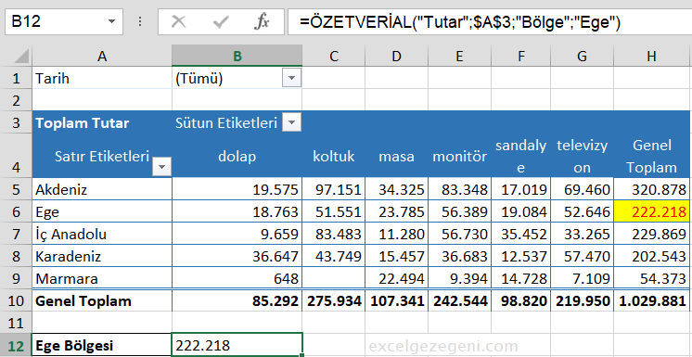
Task: Select total cell 219.950
Action: click(x=583, y=301)
